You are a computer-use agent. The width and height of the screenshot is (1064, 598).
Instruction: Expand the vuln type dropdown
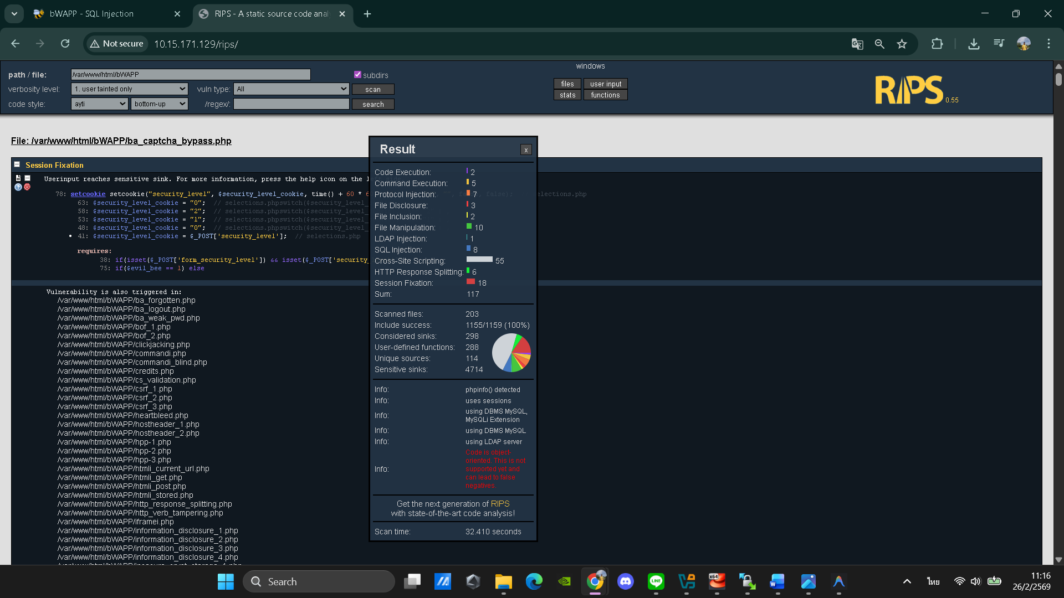(291, 89)
